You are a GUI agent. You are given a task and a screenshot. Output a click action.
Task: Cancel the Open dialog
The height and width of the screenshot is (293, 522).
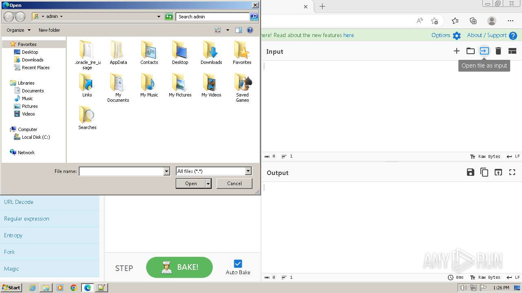click(234, 184)
